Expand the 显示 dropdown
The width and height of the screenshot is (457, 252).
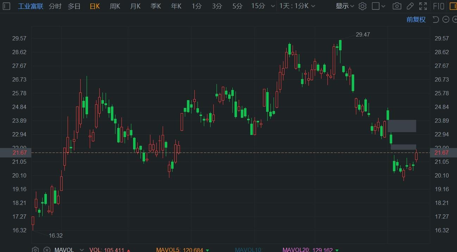[345, 6]
